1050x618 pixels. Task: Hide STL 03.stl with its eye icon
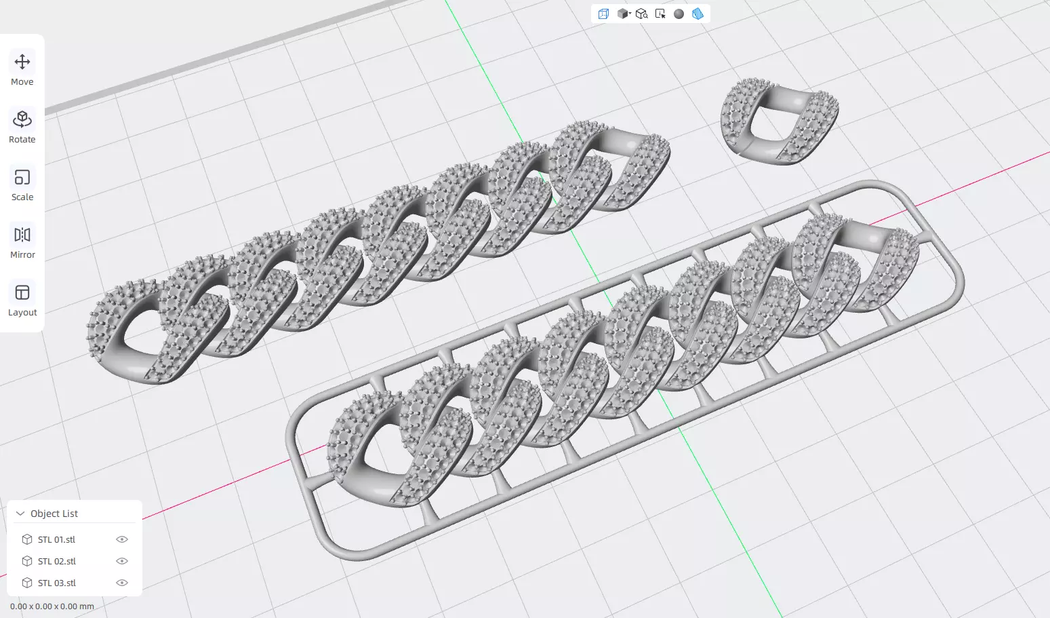[x=122, y=583]
